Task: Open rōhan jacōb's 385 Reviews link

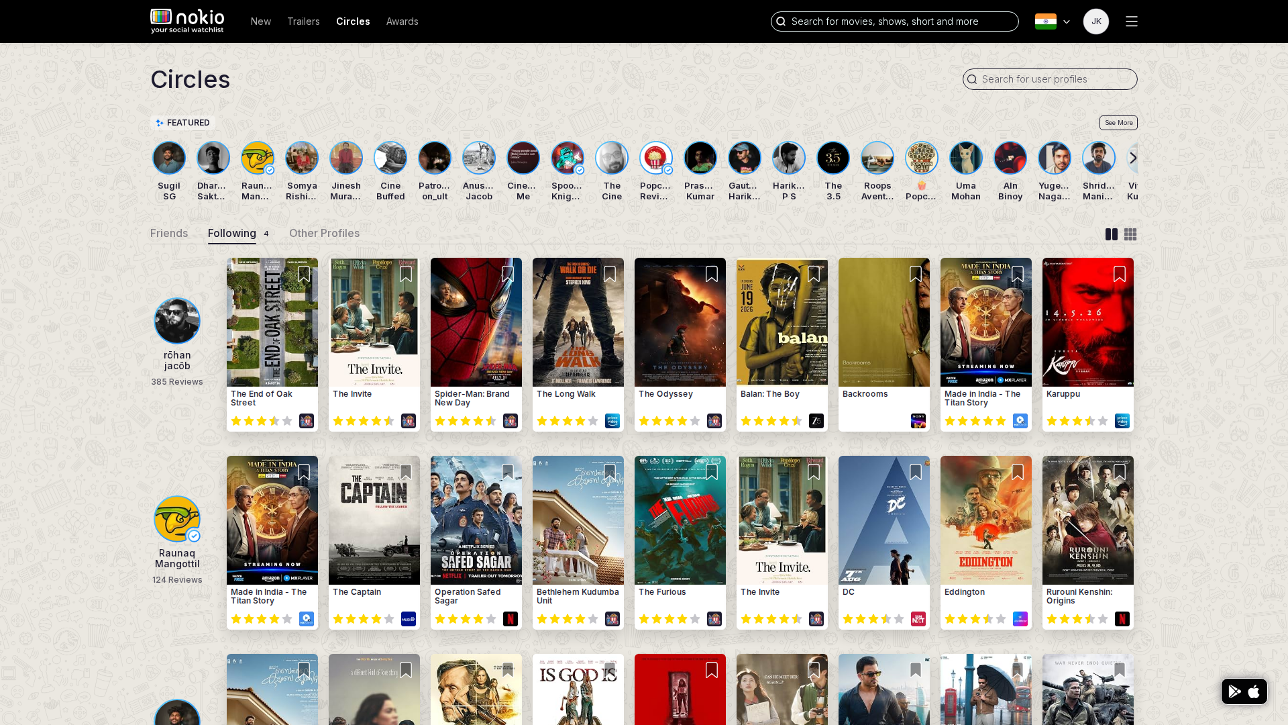Action: click(177, 382)
